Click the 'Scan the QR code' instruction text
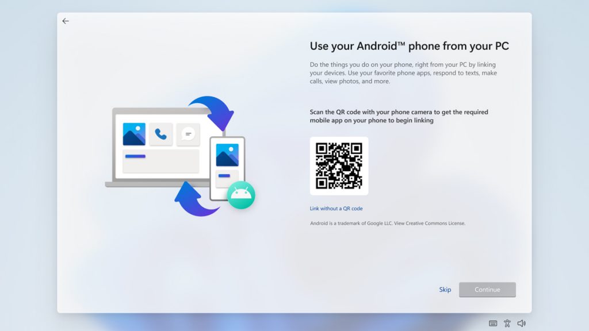589x331 pixels. point(399,116)
